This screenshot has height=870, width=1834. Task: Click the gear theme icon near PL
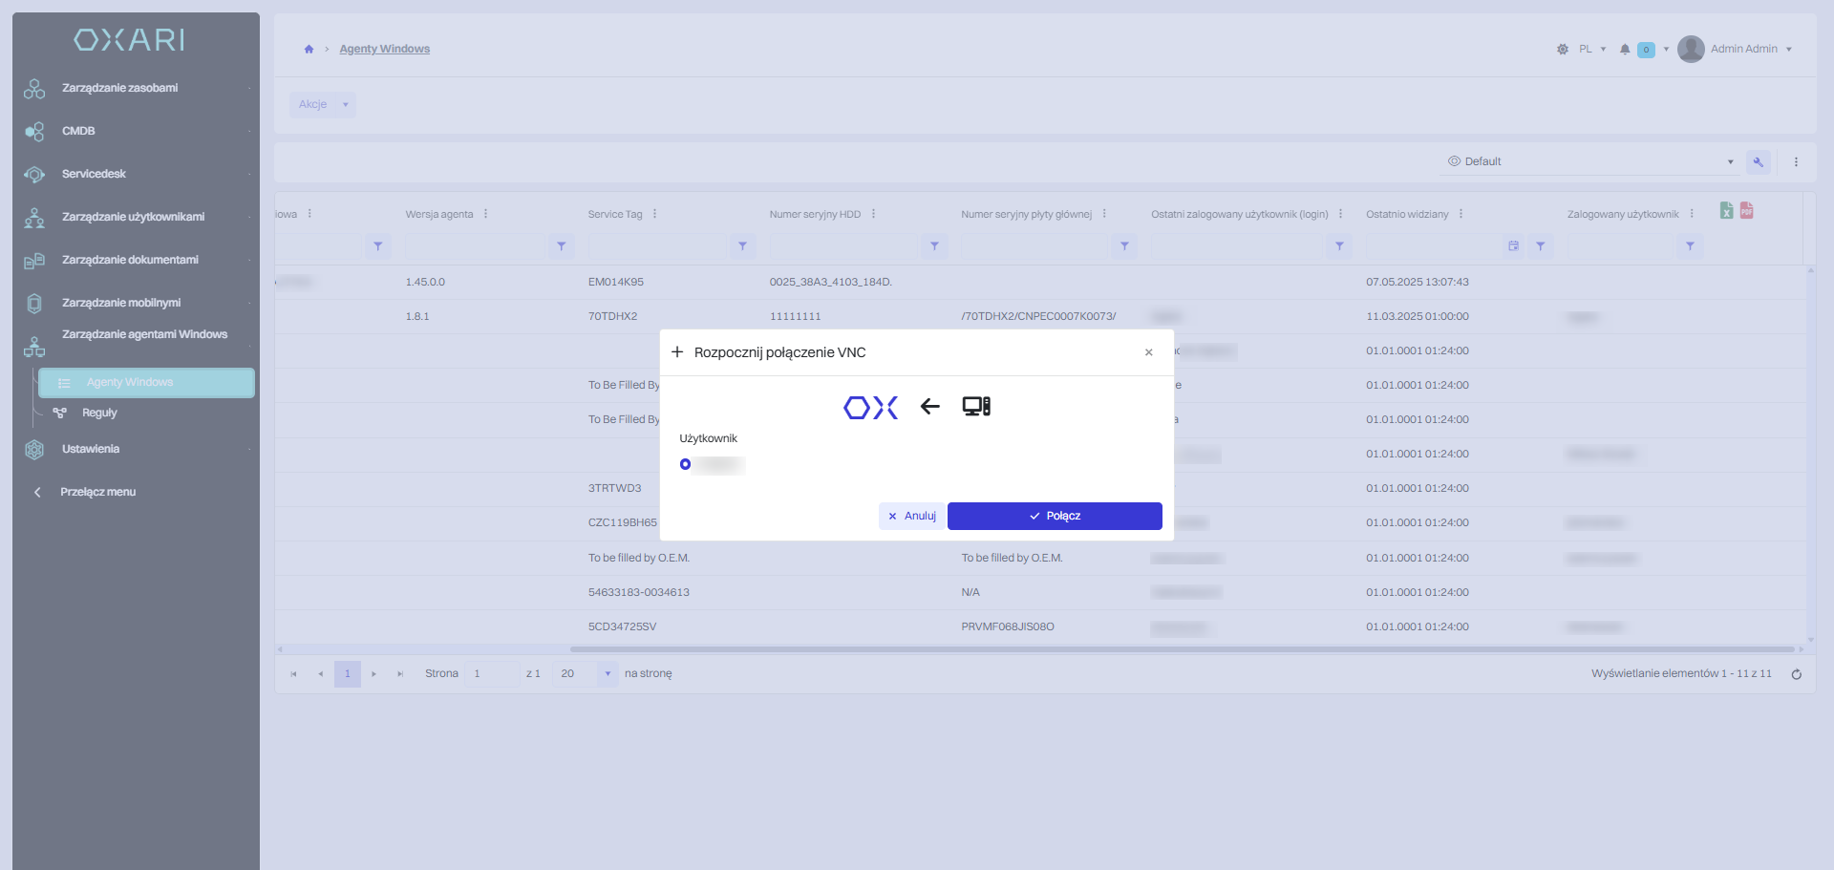(x=1563, y=50)
